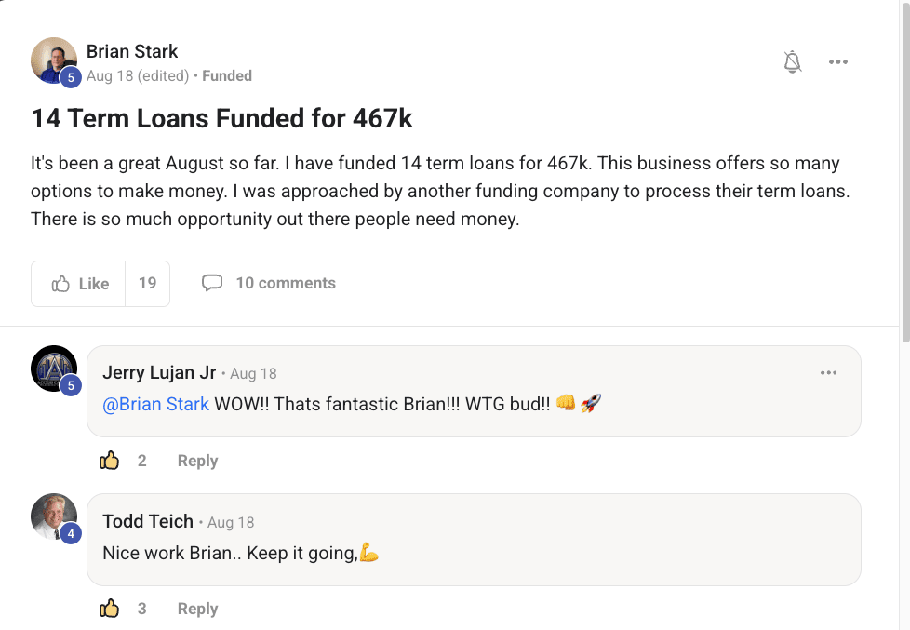The width and height of the screenshot is (910, 630).
Task: Open Todd Teich's profile name
Action: [148, 521]
